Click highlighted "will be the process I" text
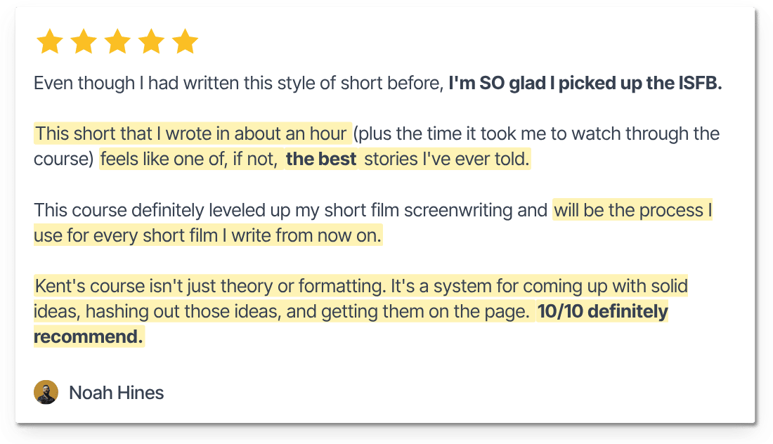Image resolution: width=773 pixels, height=444 pixels. click(x=632, y=210)
